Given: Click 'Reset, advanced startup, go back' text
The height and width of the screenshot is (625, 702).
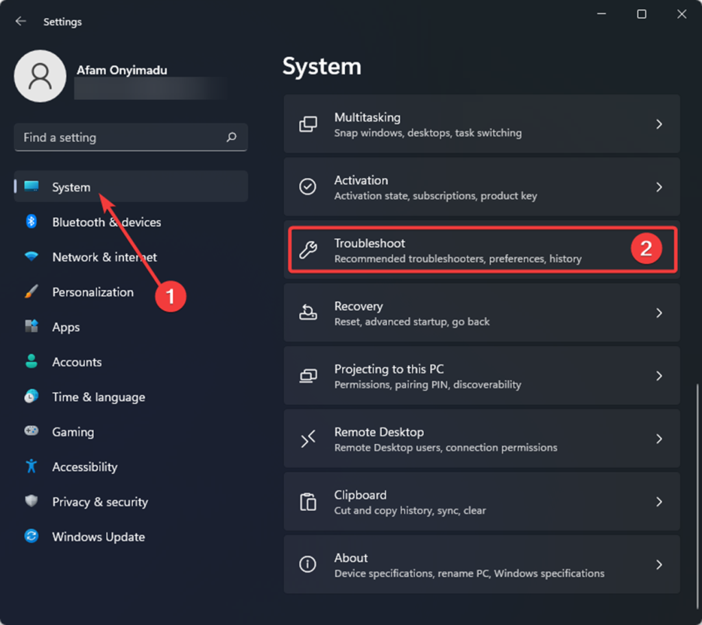Looking at the screenshot, I should pyautogui.click(x=412, y=322).
